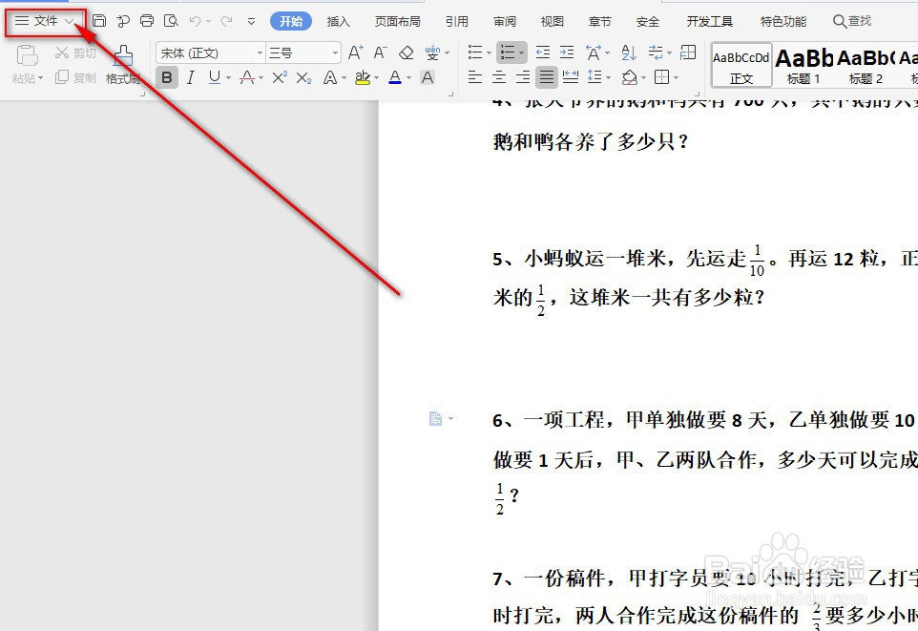Open the font size dropdown showing 三号
Viewport: 918px width, 631px height.
(296, 53)
